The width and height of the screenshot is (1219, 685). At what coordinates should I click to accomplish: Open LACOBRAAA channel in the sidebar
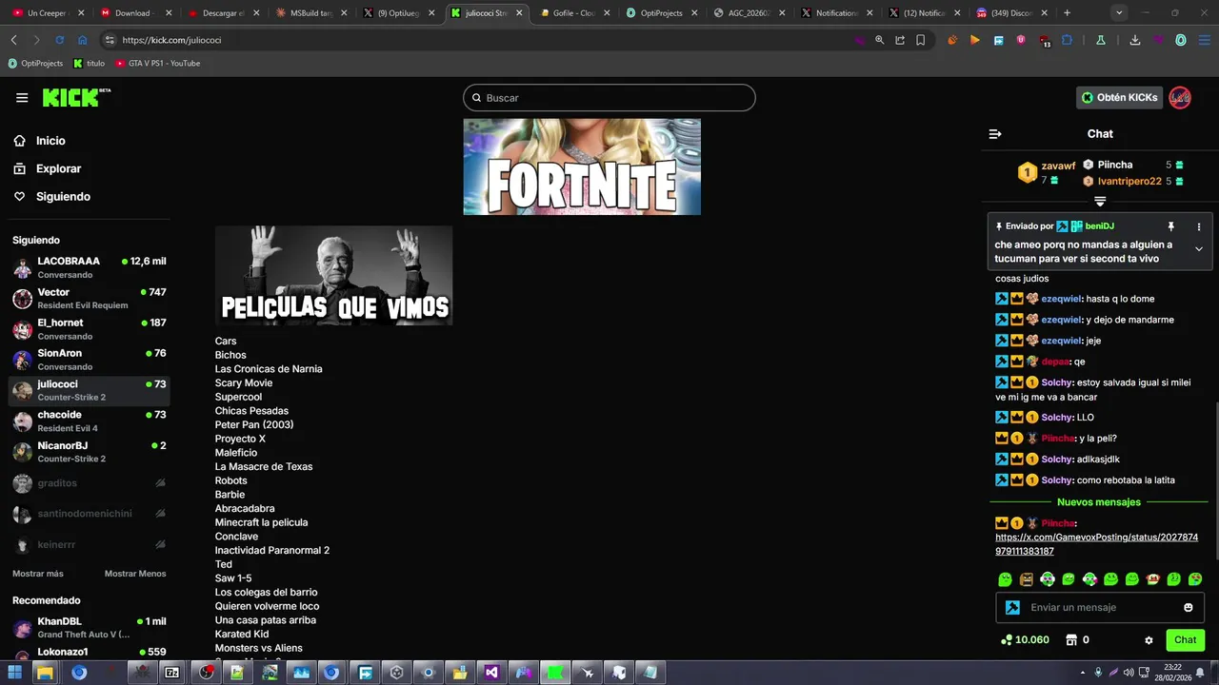click(90, 267)
